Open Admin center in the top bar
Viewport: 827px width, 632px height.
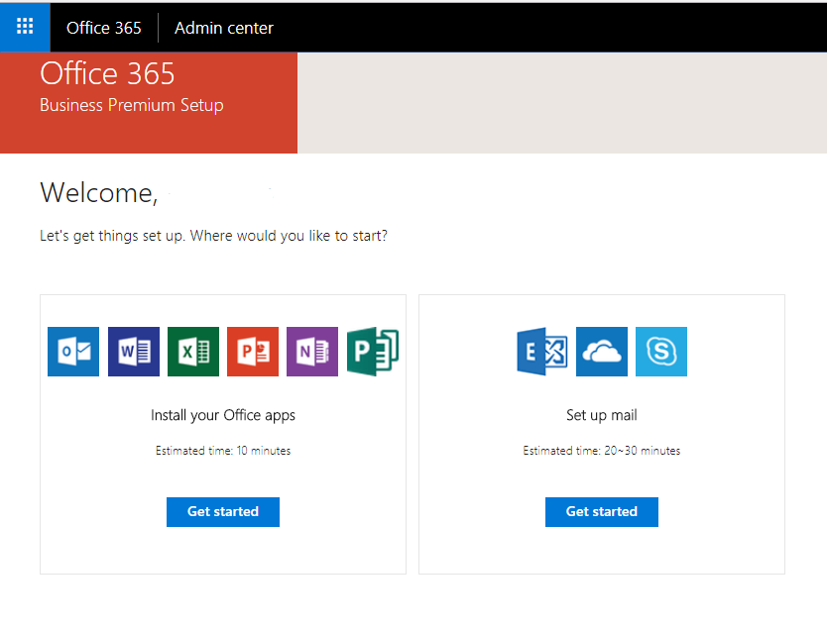pos(224,28)
